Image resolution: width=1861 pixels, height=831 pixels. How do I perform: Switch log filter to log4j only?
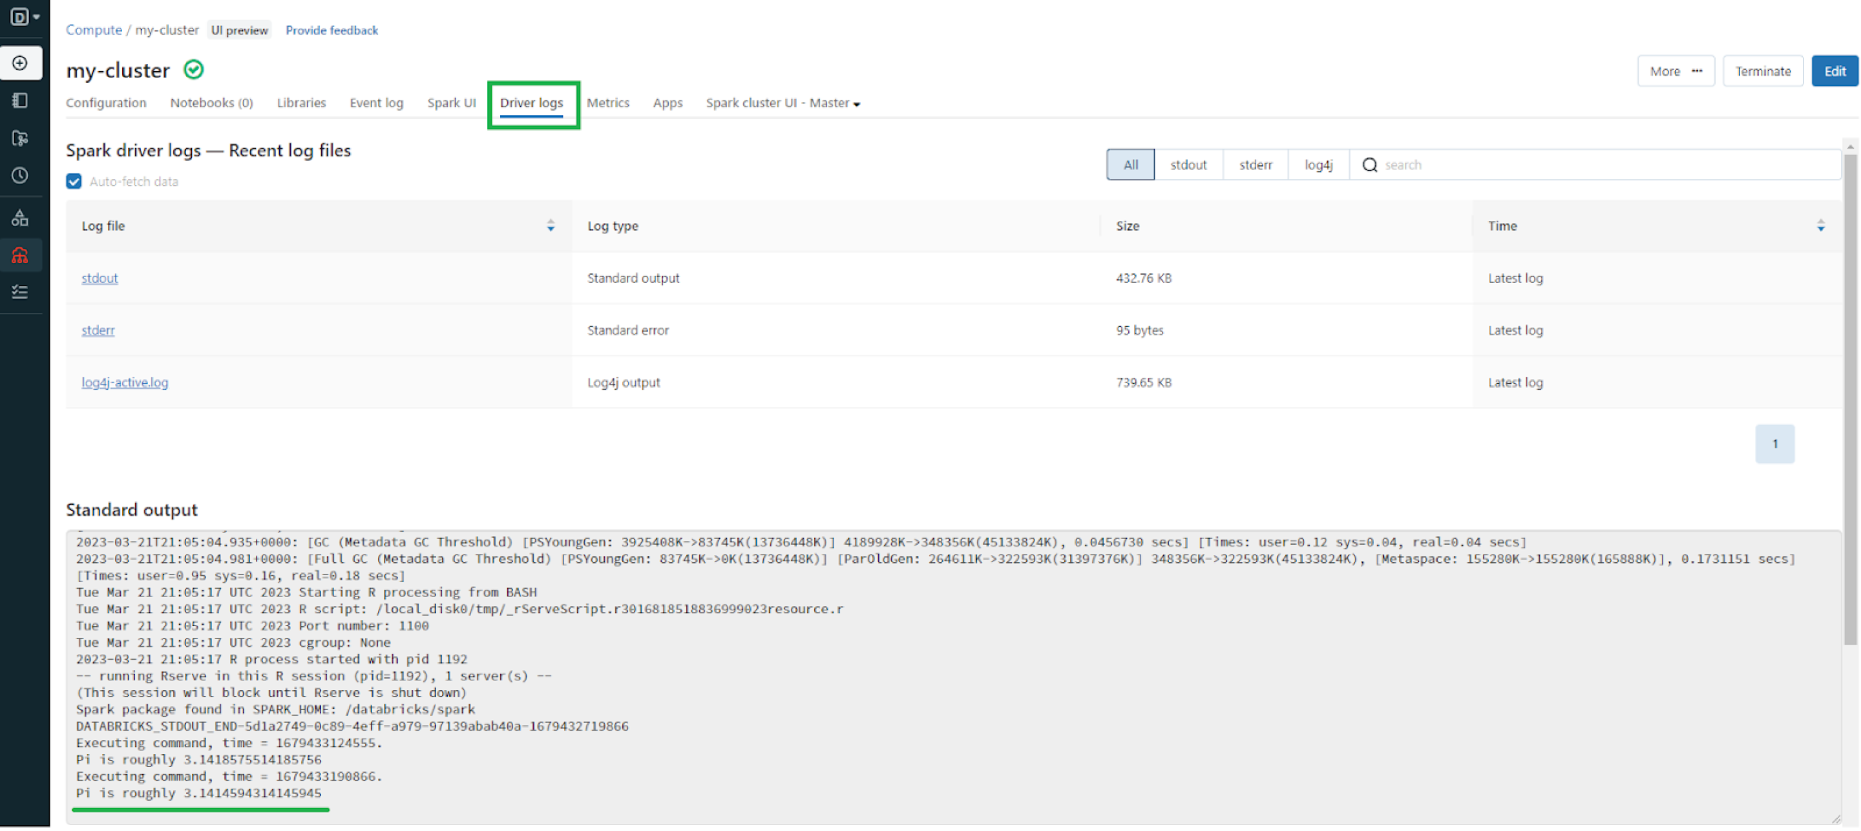(x=1318, y=164)
